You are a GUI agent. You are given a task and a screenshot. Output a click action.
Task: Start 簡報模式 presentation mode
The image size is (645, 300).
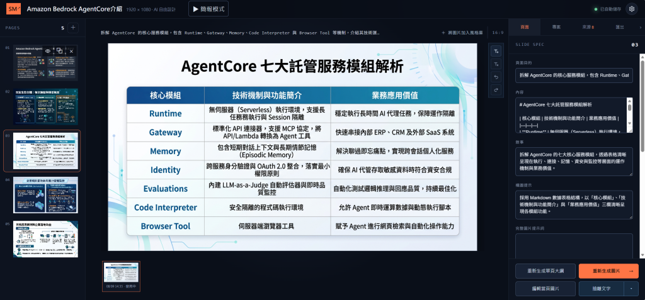(x=208, y=9)
